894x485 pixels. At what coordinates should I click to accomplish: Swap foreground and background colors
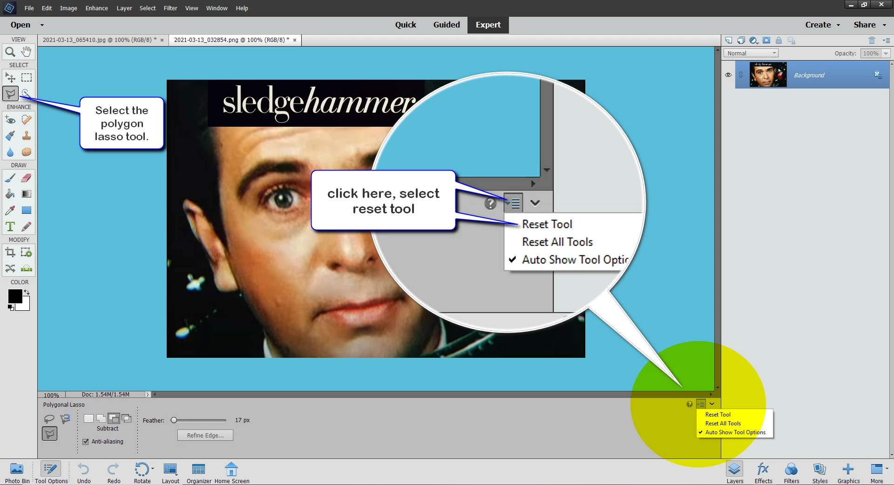[x=27, y=292]
